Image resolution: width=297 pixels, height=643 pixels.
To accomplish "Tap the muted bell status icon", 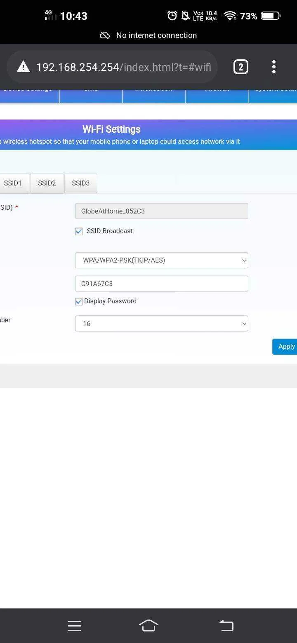I will 186,16.
